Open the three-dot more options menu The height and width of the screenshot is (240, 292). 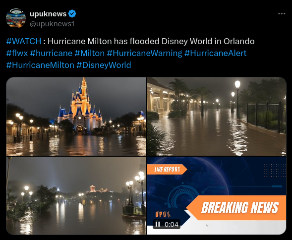(x=282, y=13)
